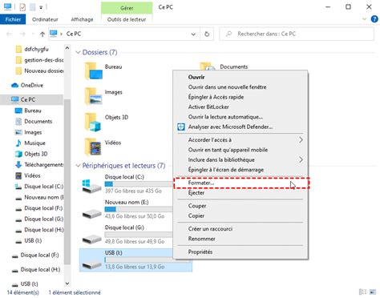Screen dimensions: 380x298
Task: Select Ouvrir en tant qu'appareil mobile
Action: 241,150
